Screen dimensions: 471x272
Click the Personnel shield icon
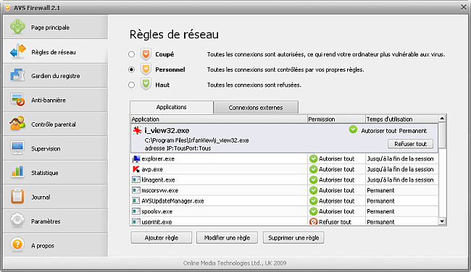pyautogui.click(x=146, y=69)
